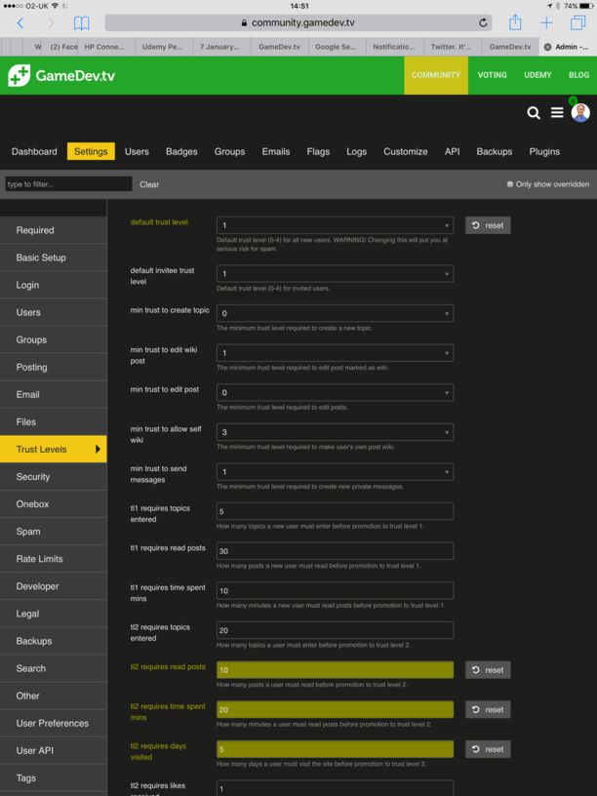Open Safari share sheet icon
The height and width of the screenshot is (796, 597).
(x=515, y=22)
